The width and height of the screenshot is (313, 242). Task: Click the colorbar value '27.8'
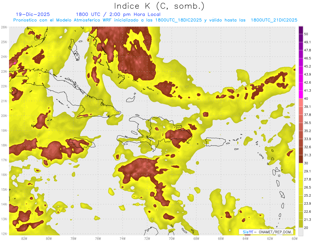point(307,179)
